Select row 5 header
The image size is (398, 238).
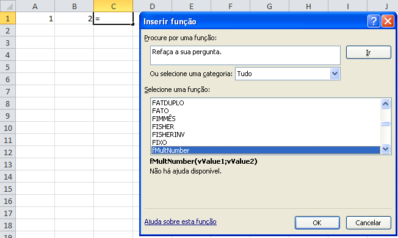pos(7,67)
